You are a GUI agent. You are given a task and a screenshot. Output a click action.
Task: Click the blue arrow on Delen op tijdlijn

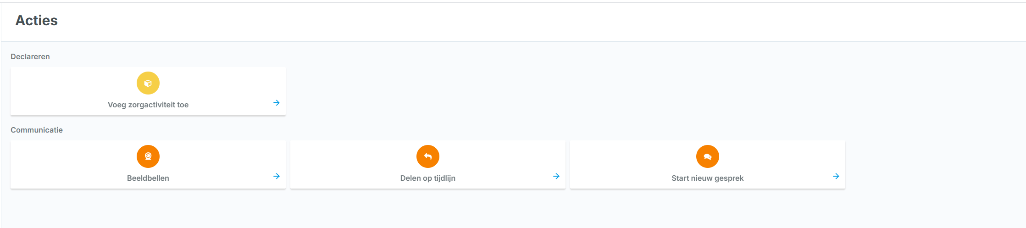tap(556, 176)
